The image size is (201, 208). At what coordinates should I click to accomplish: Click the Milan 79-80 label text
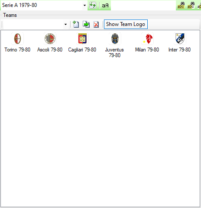click(x=147, y=50)
